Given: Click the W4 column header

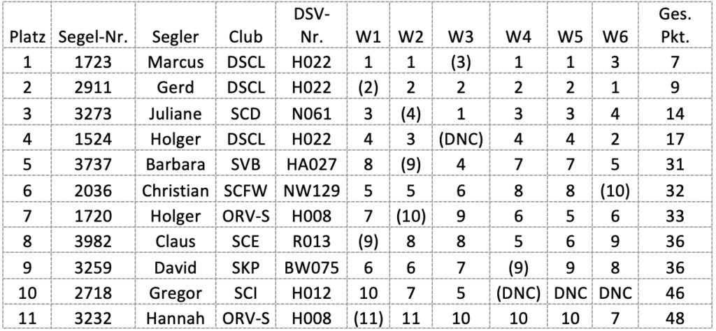Looking at the screenshot, I should pyautogui.click(x=518, y=36).
